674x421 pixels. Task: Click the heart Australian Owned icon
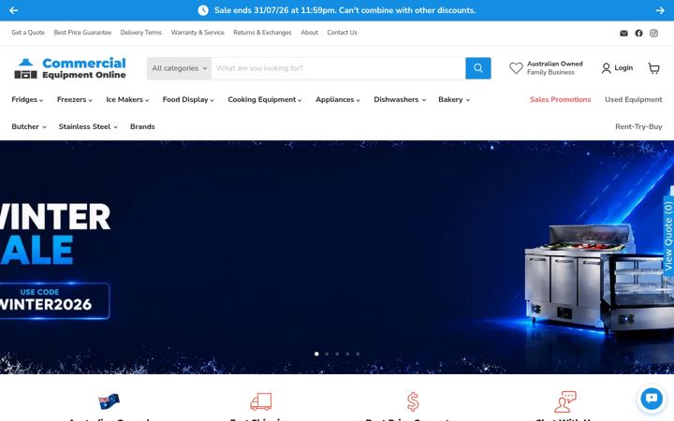click(x=516, y=68)
